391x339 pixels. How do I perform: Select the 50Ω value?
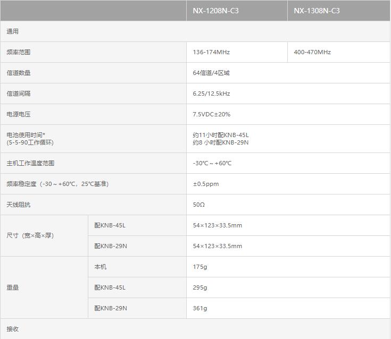[199, 205]
